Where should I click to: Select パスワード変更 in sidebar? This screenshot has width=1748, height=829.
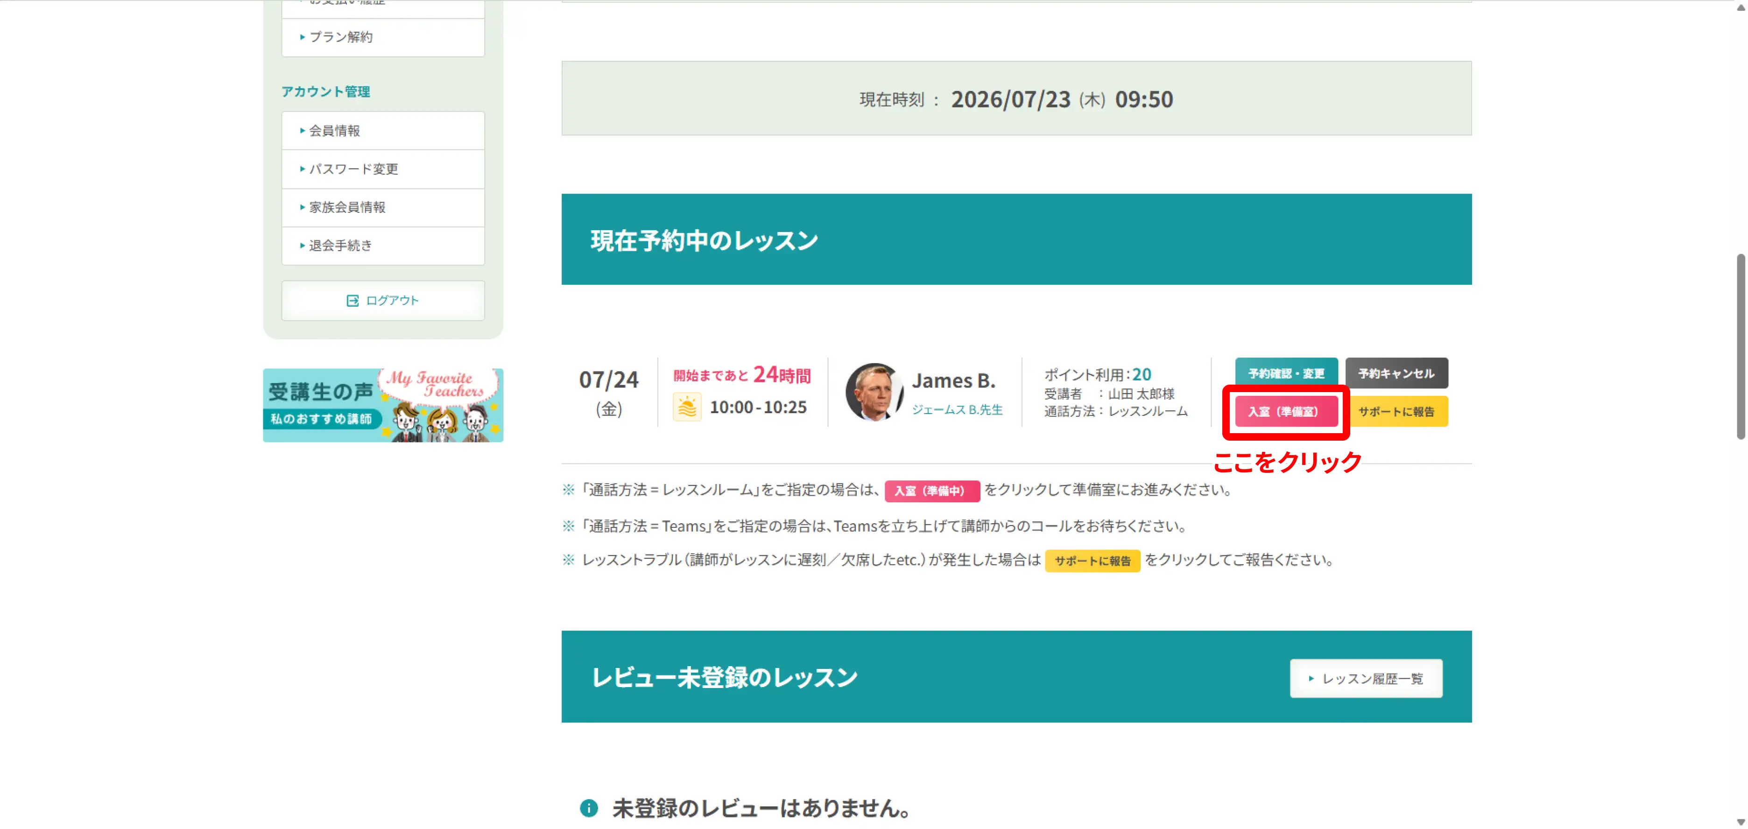click(383, 169)
